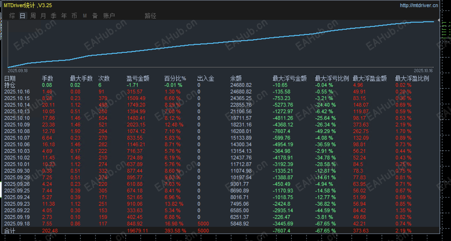Click the total lots value 202.48
451x241 pixels.
(x=50, y=231)
